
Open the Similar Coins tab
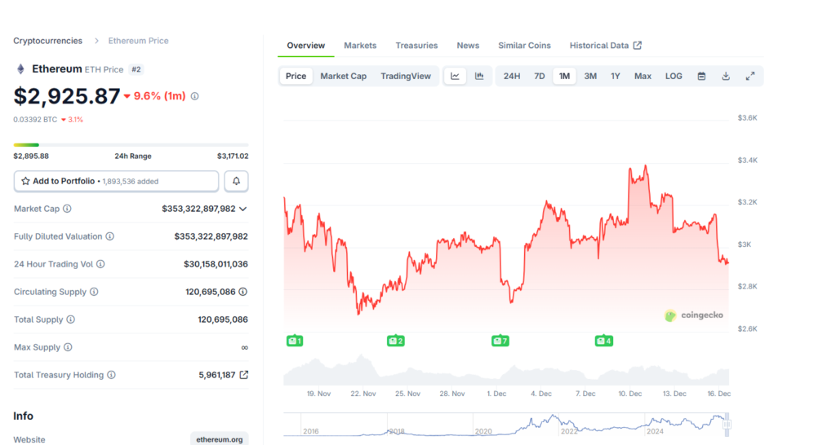525,46
